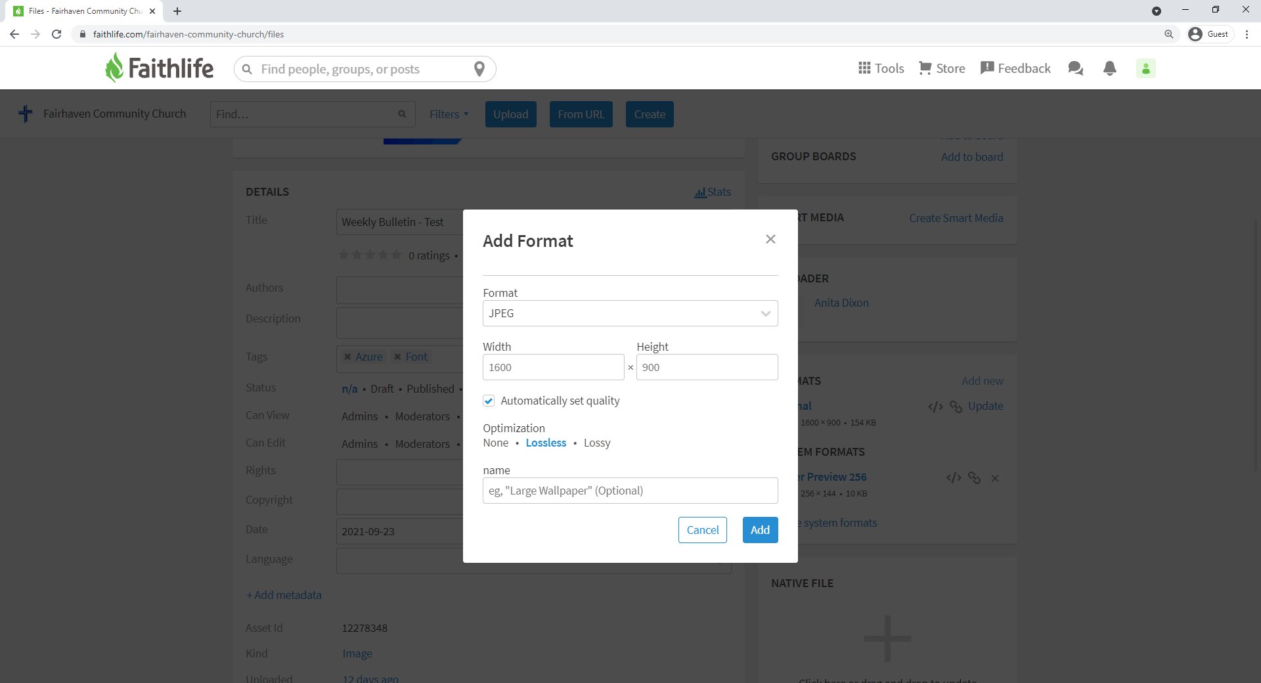Click the star rating
Screen dimensions: 1261x683
[370, 255]
